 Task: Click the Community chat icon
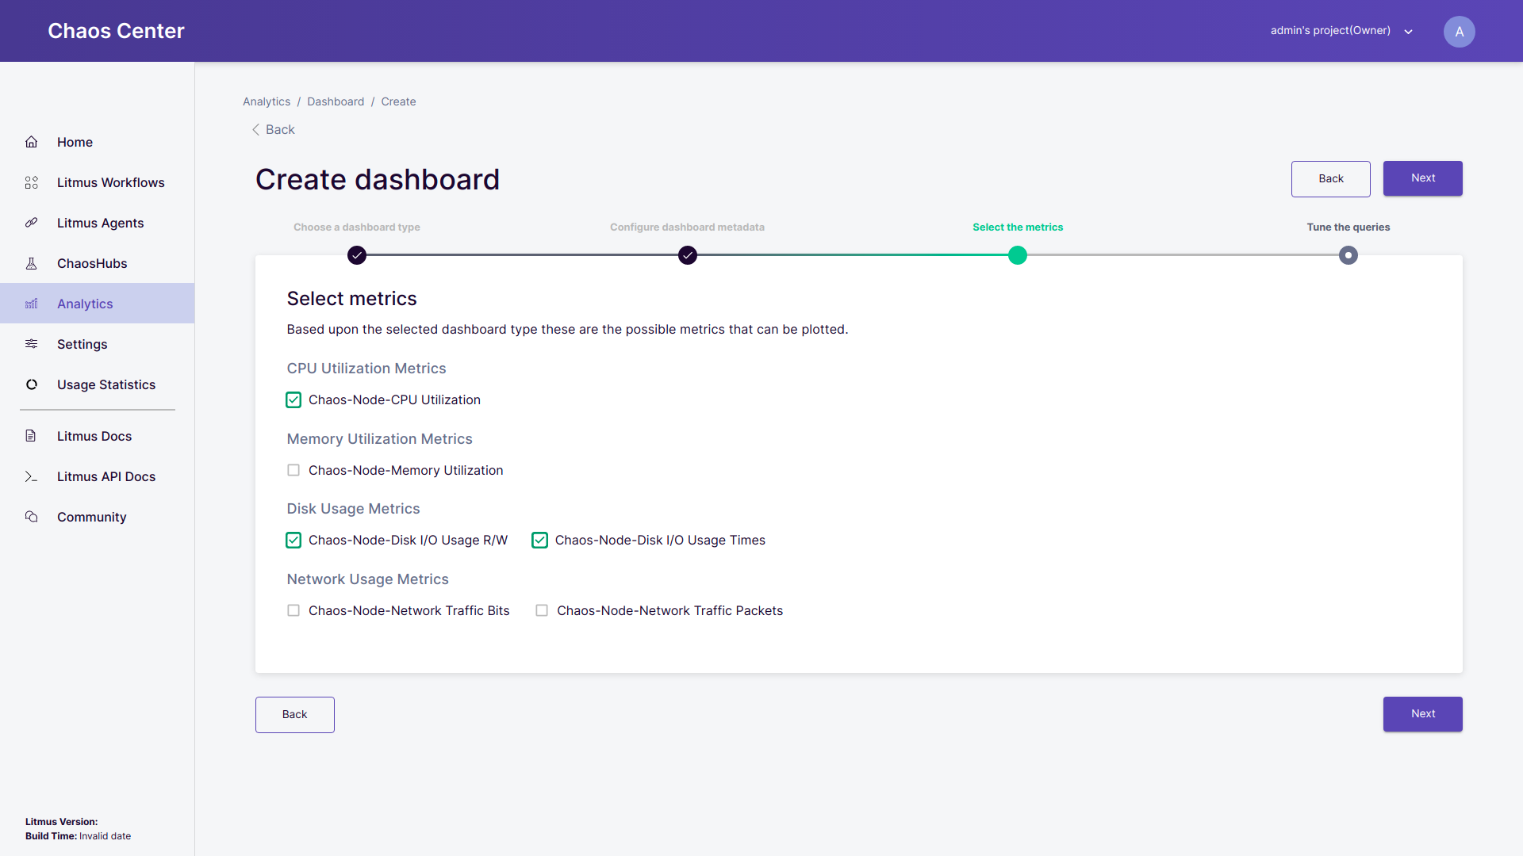pos(32,517)
